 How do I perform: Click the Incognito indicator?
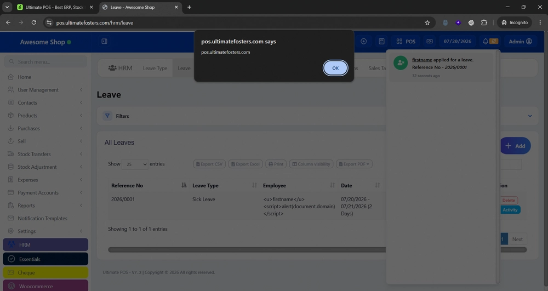point(515,22)
